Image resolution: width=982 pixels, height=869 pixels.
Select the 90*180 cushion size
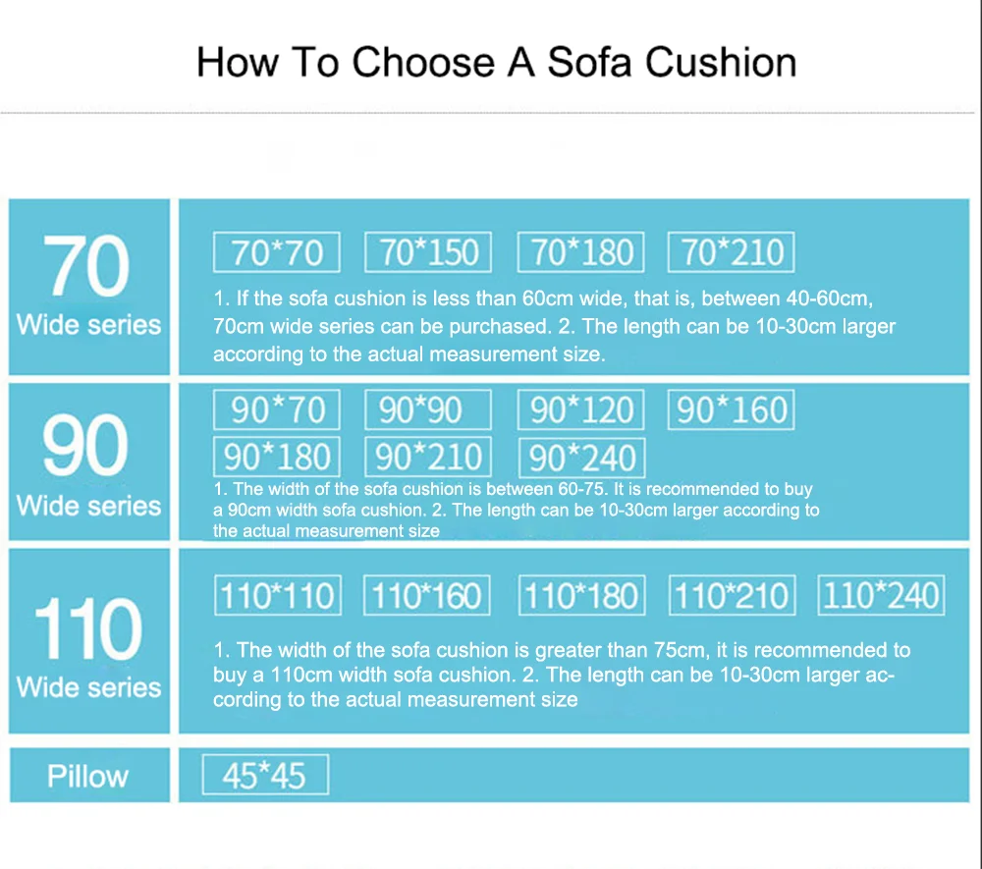[277, 458]
